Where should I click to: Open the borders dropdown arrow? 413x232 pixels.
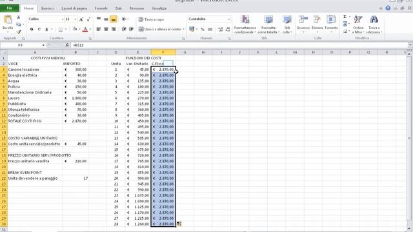click(66, 29)
